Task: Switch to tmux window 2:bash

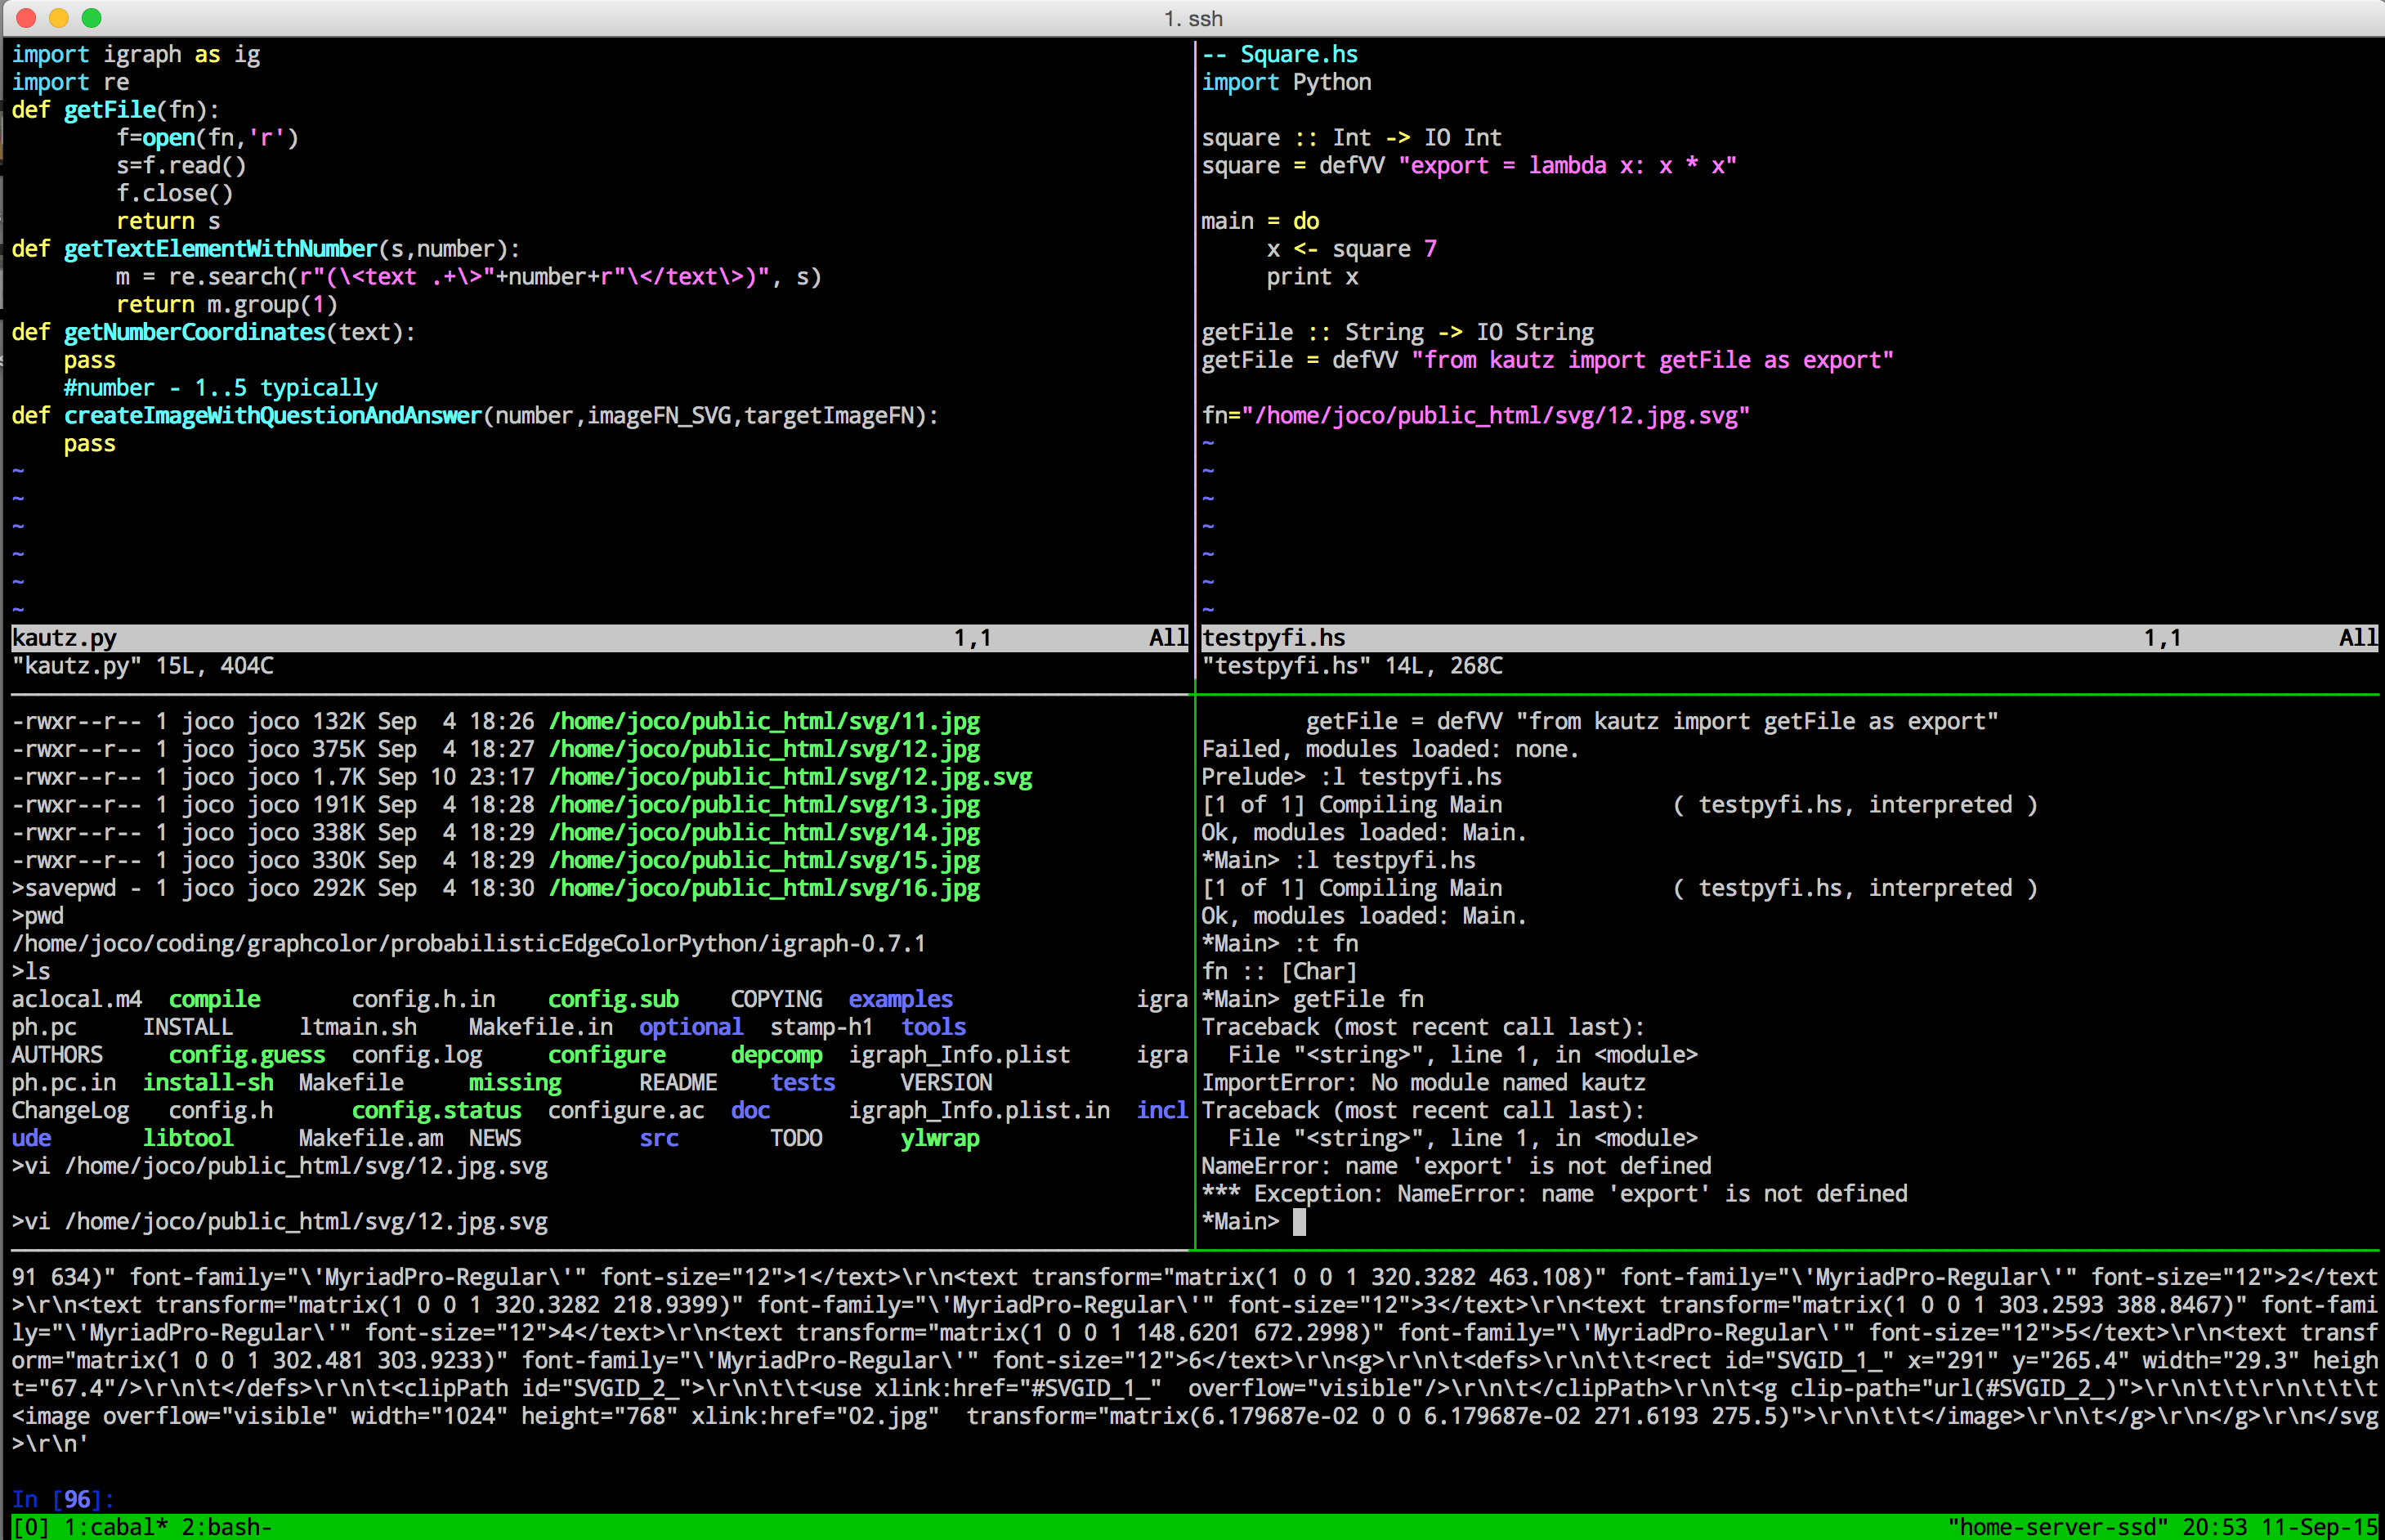Action: [x=226, y=1527]
